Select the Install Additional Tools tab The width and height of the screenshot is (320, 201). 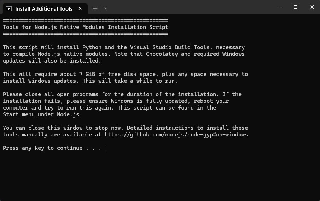click(44, 8)
